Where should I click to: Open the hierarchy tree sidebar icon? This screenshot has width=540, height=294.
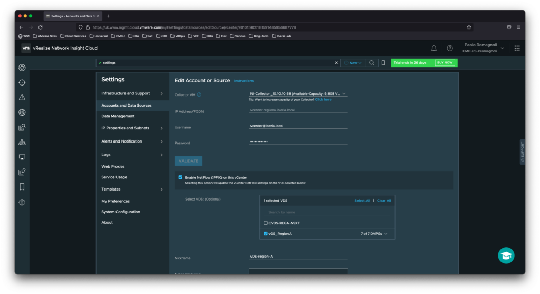22,142
